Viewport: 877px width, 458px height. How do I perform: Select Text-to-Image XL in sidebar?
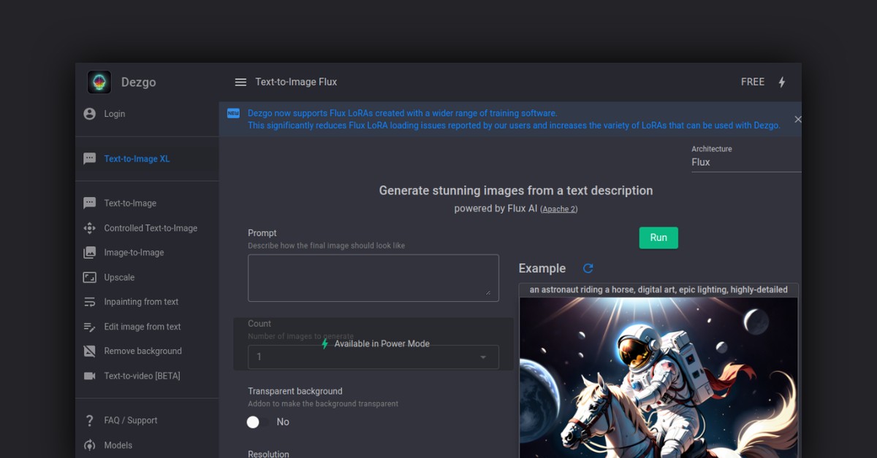coord(137,159)
